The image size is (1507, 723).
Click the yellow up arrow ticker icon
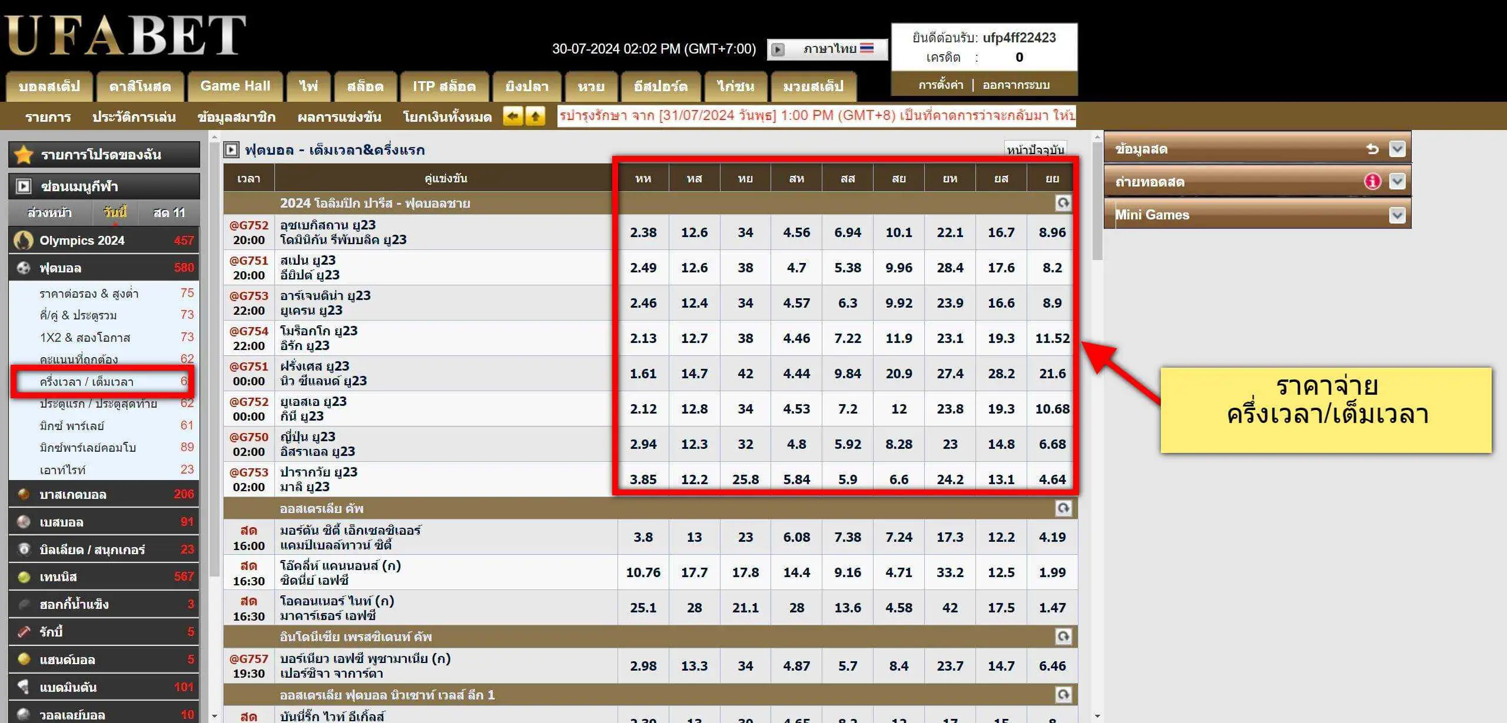(x=535, y=116)
